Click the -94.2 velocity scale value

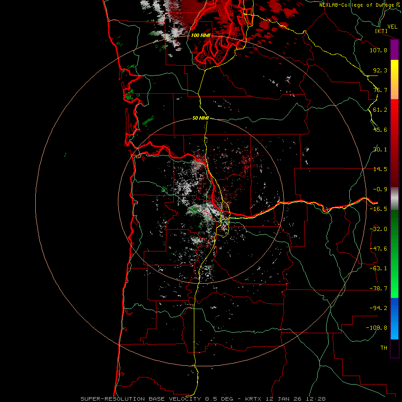coord(378,308)
